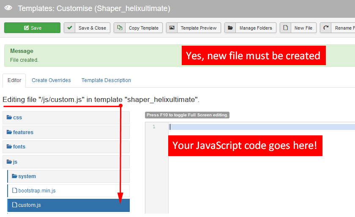Click the Message heading in alert

(22, 51)
